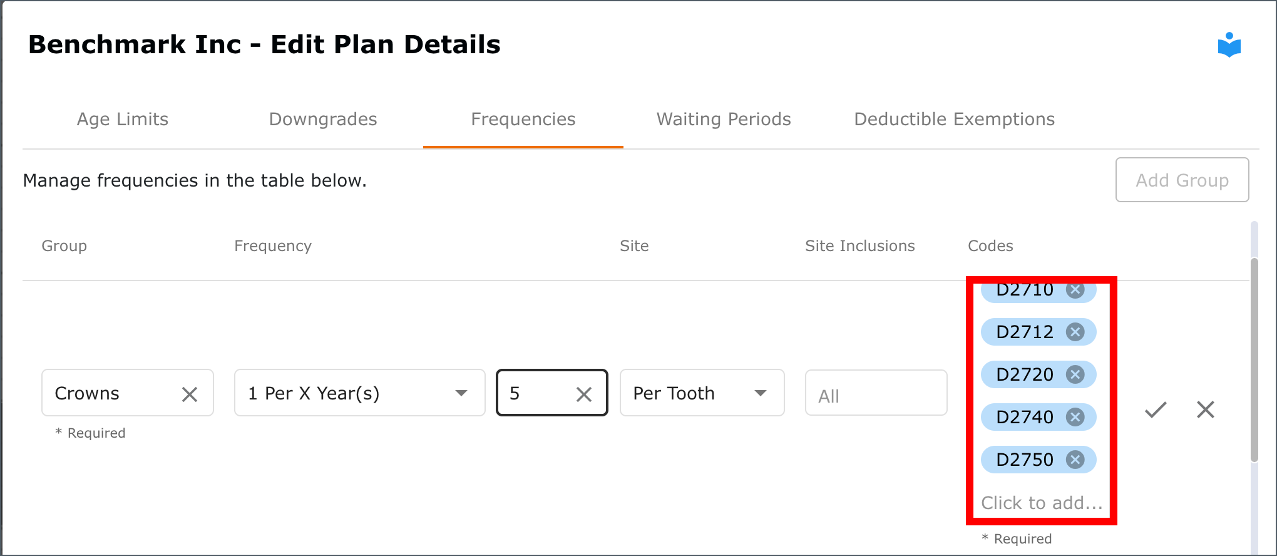The height and width of the screenshot is (556, 1277).
Task: Switch to the Downgrades tab
Action: 323,119
